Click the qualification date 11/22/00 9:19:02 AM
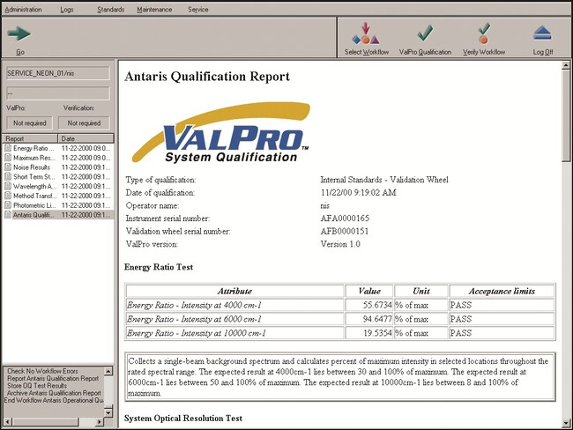 pos(358,193)
